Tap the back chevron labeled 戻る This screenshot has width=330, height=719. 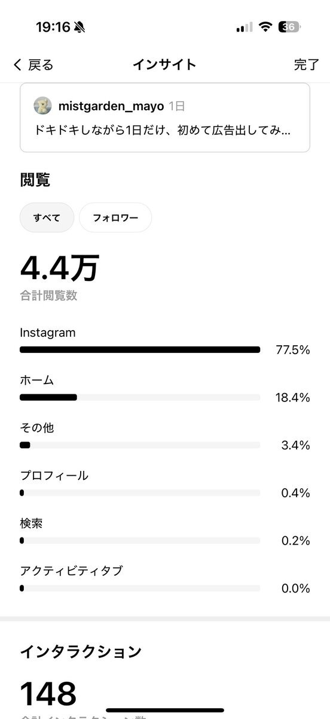tap(33, 65)
